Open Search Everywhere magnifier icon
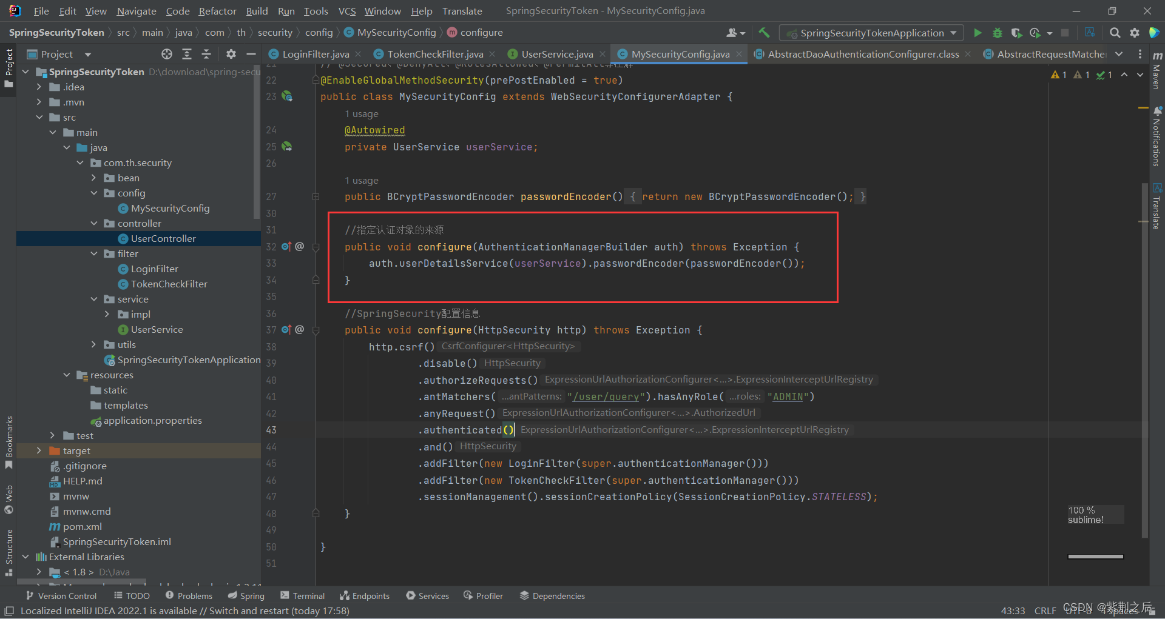 [x=1115, y=33]
